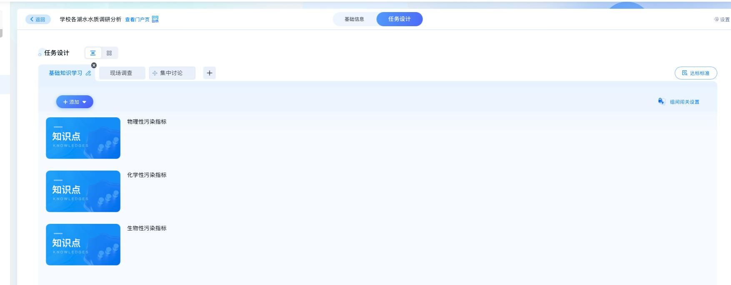The height and width of the screenshot is (285, 731).
Task: Go back with the 返回 button
Action: [x=38, y=20]
